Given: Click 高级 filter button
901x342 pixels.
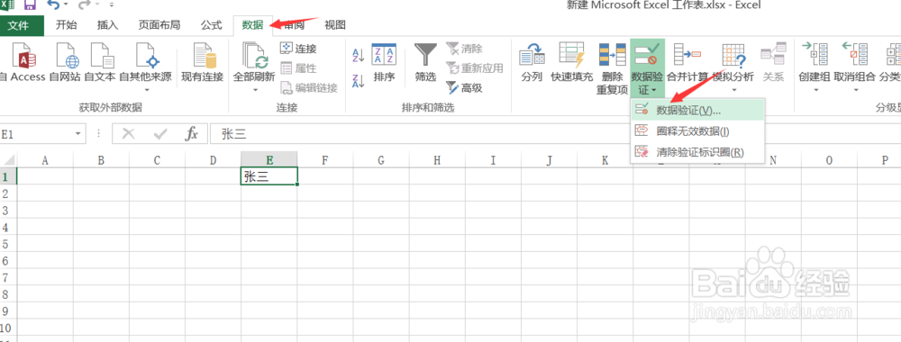Looking at the screenshot, I should [464, 88].
